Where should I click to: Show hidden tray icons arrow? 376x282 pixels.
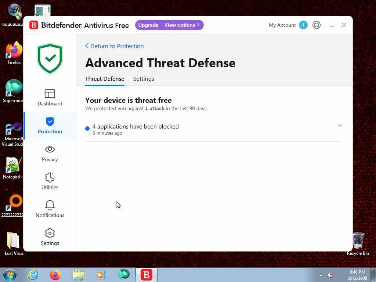point(321,275)
